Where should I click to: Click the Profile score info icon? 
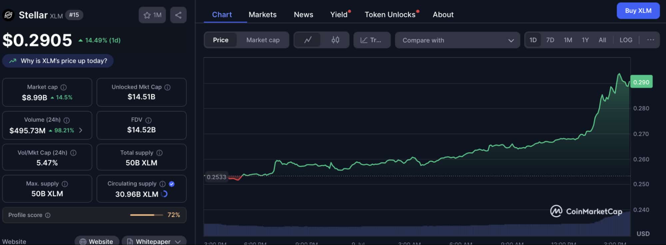tap(48, 215)
